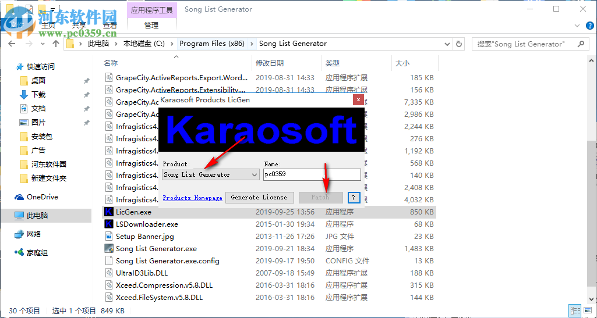The width and height of the screenshot is (597, 318).
Task: Click GrapeCity.ActiveReports.Export.Word file icon
Action: [109, 78]
